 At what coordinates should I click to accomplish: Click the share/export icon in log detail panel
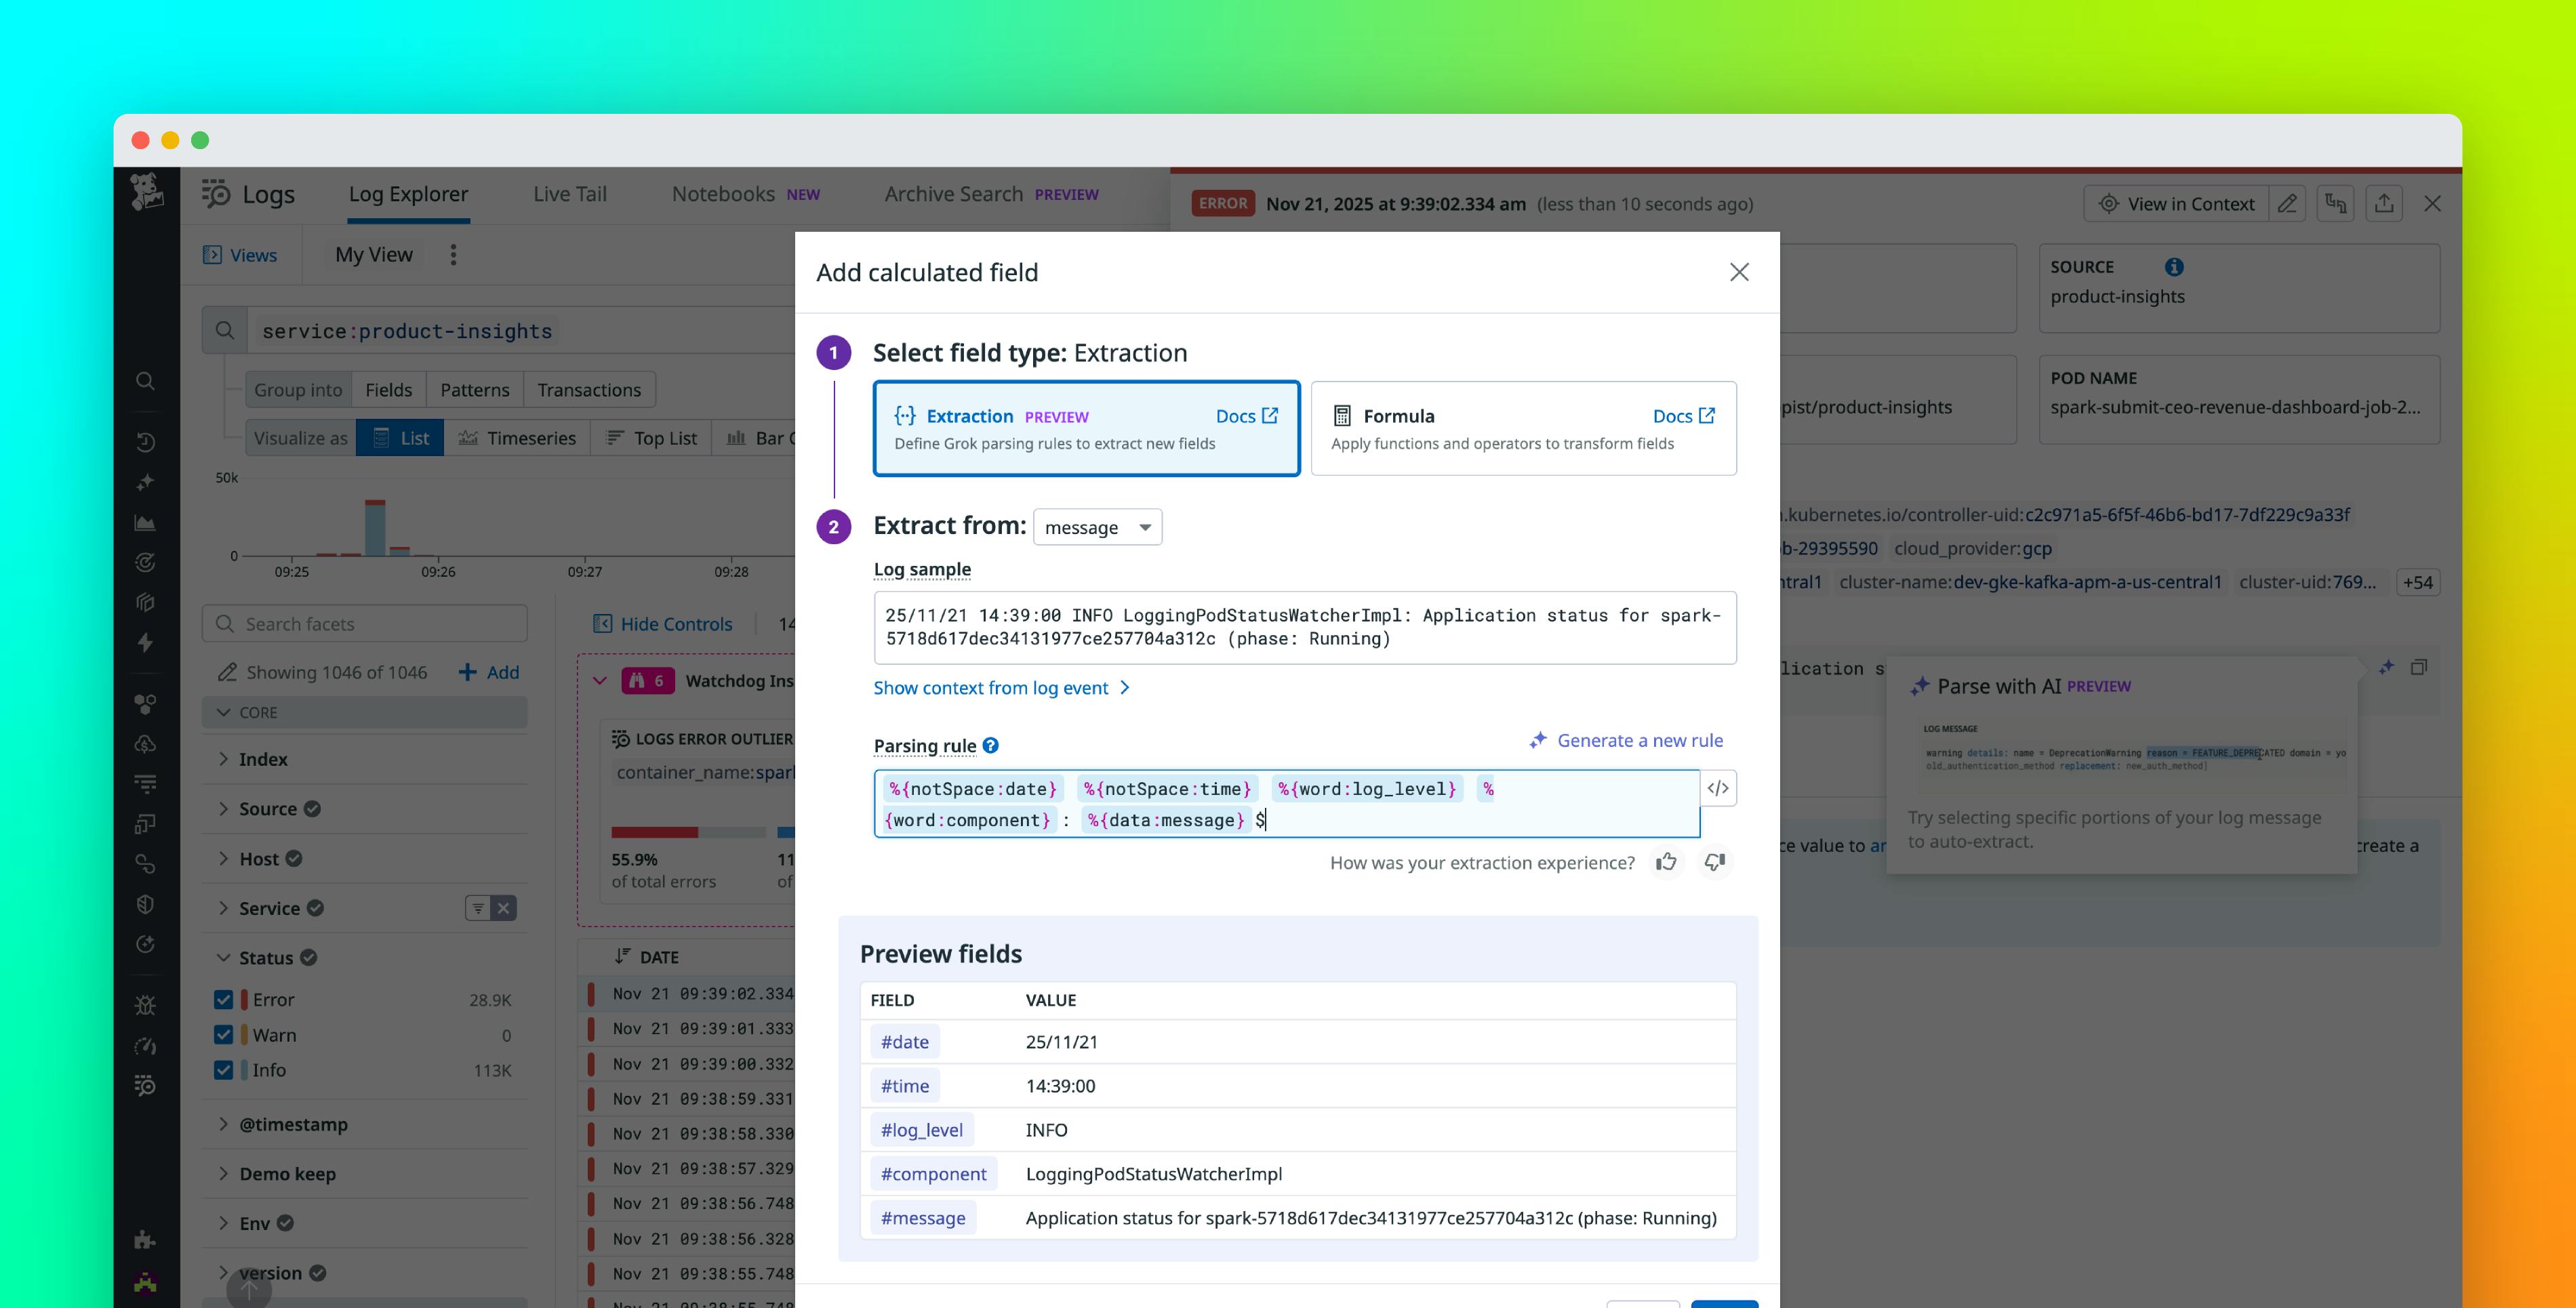[2384, 203]
